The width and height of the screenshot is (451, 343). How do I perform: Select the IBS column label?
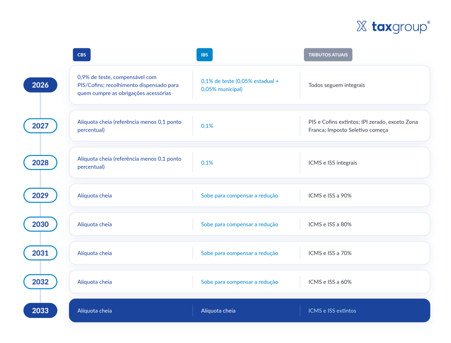click(204, 55)
